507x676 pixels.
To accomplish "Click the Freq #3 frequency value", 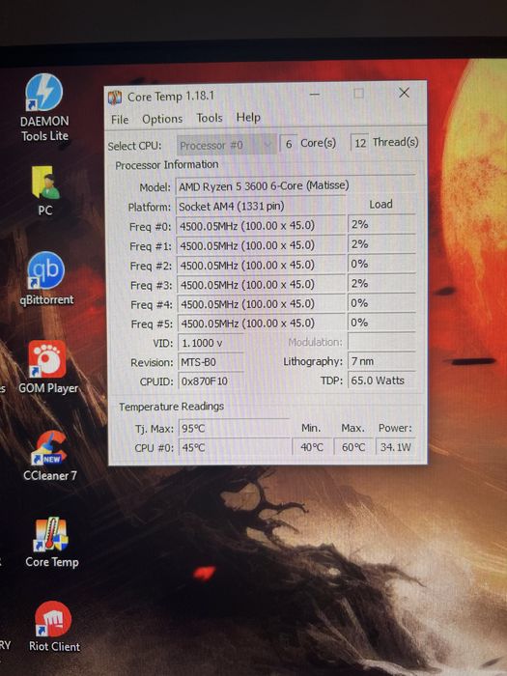I will [262, 285].
